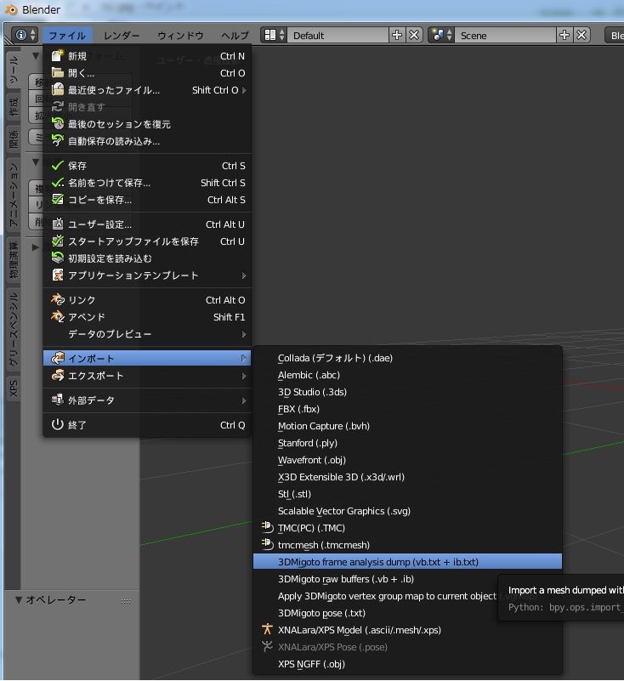The width and height of the screenshot is (624, 681).
Task: Click the 外部データ icon
Action: 57,400
